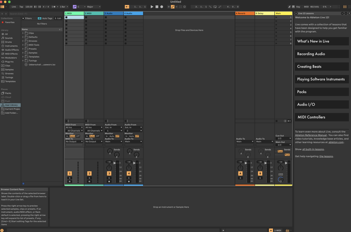Select Instruments category in Library

pos(11,46)
